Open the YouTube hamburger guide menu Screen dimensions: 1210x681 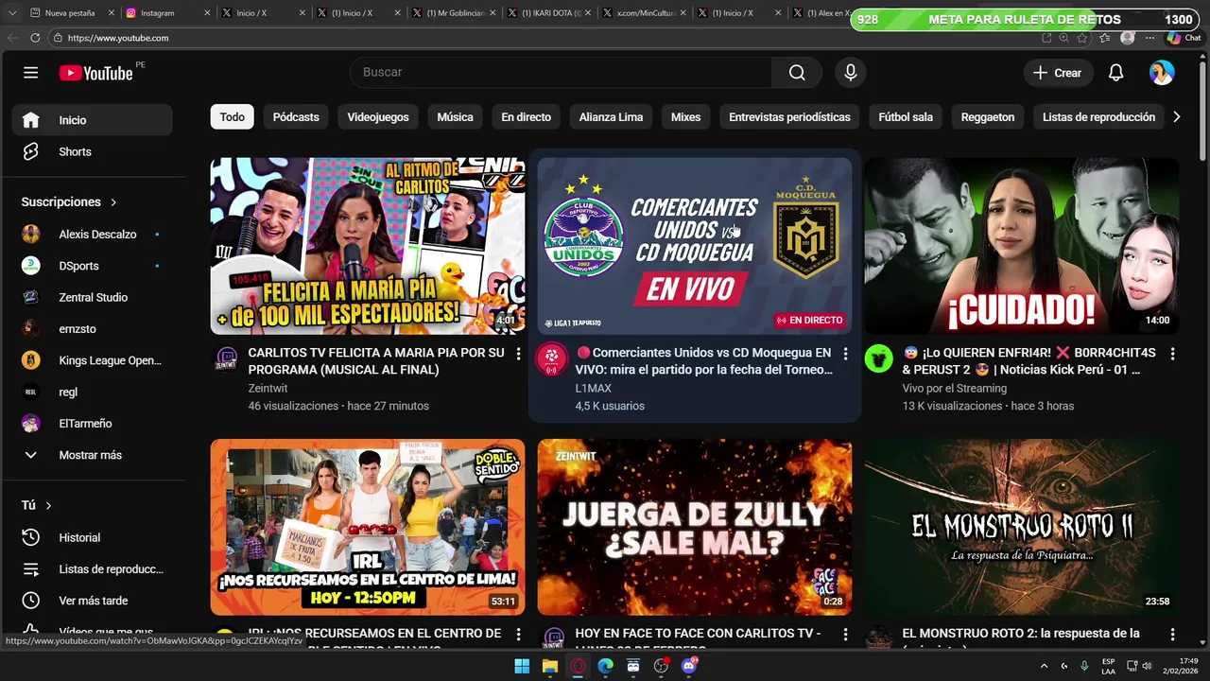(30, 73)
